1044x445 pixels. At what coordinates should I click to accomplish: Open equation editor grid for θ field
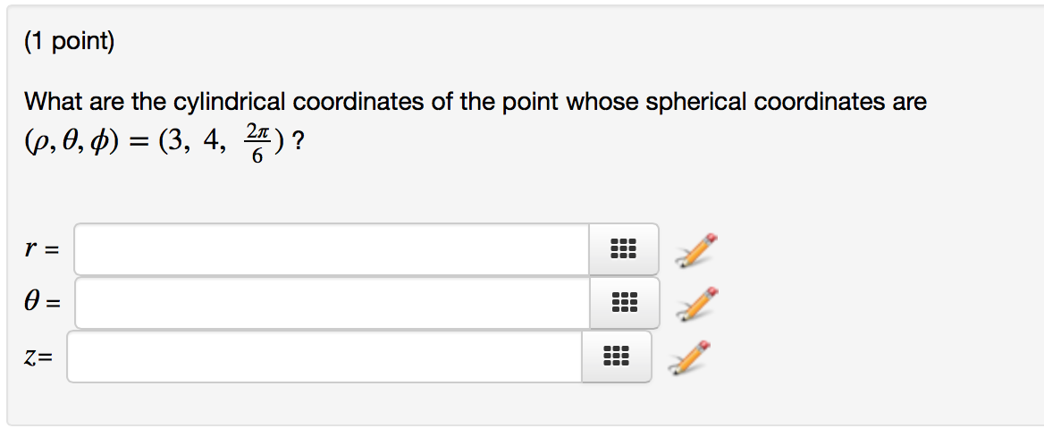click(x=625, y=303)
